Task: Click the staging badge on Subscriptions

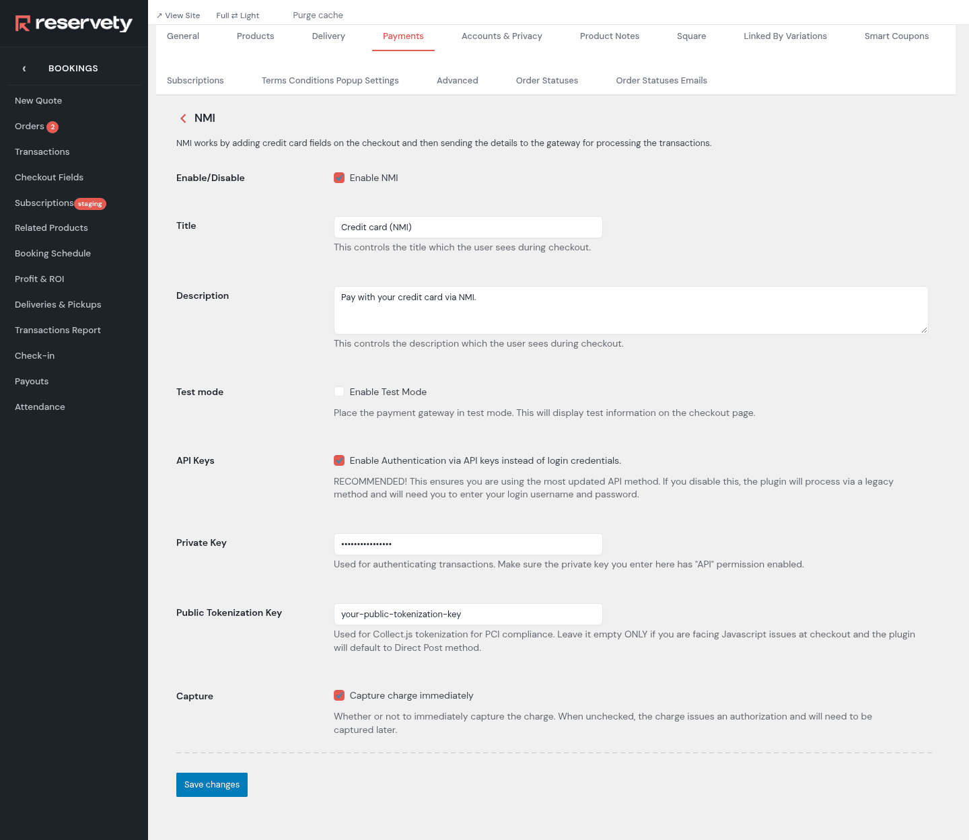Action: point(90,204)
